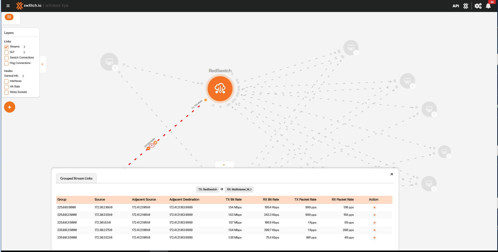
Task: Enable the Ping Connections checkbox
Action: pos(6,63)
